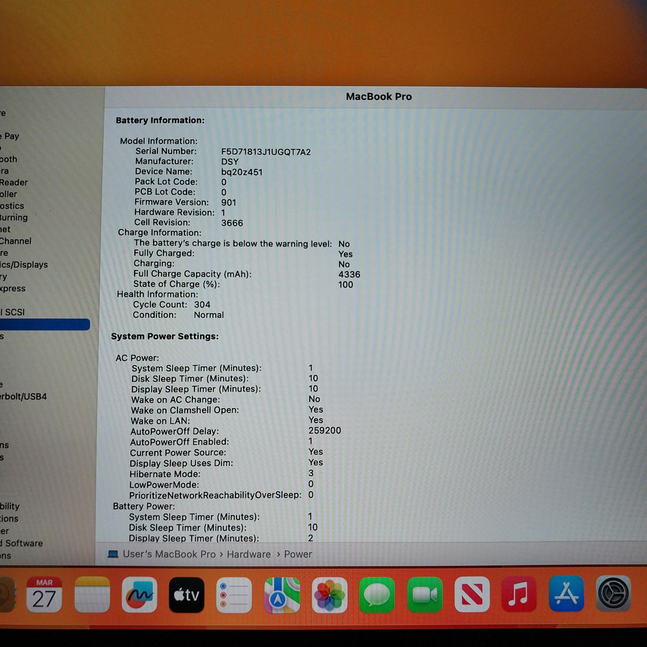647x647 pixels.
Task: Start FaceTime from the Dock
Action: (x=425, y=595)
